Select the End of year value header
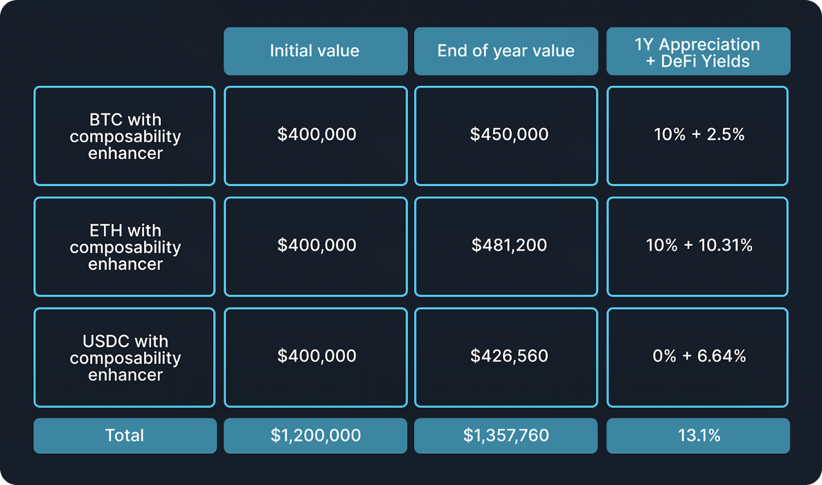Screen dimensions: 822x485 (x=506, y=51)
